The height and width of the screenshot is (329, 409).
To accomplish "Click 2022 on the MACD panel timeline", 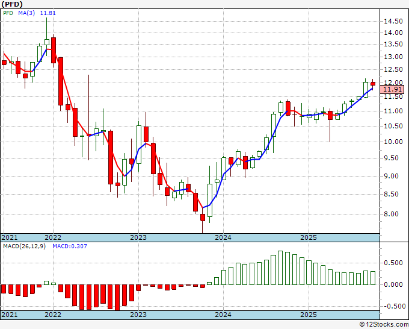I will click(53, 315).
